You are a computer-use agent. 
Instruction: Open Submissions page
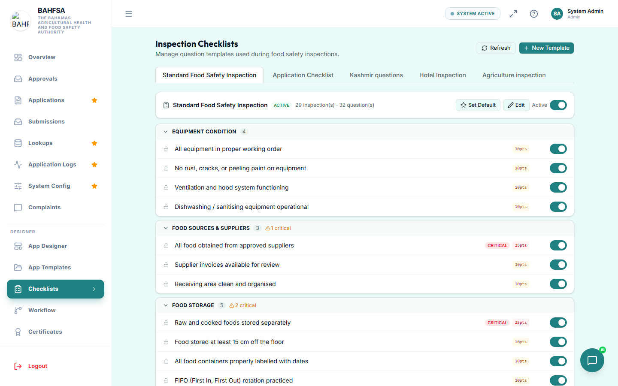[x=55, y=122]
